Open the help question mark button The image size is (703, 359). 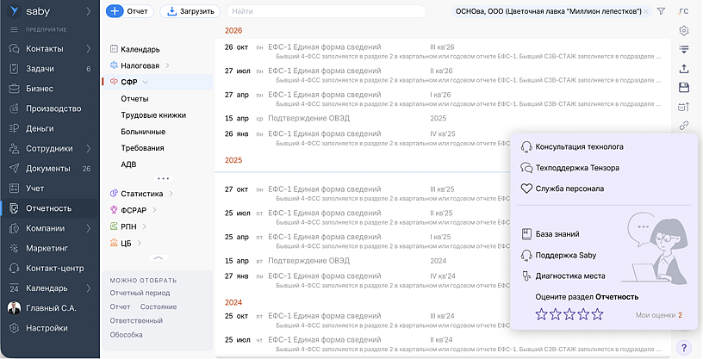[684, 348]
